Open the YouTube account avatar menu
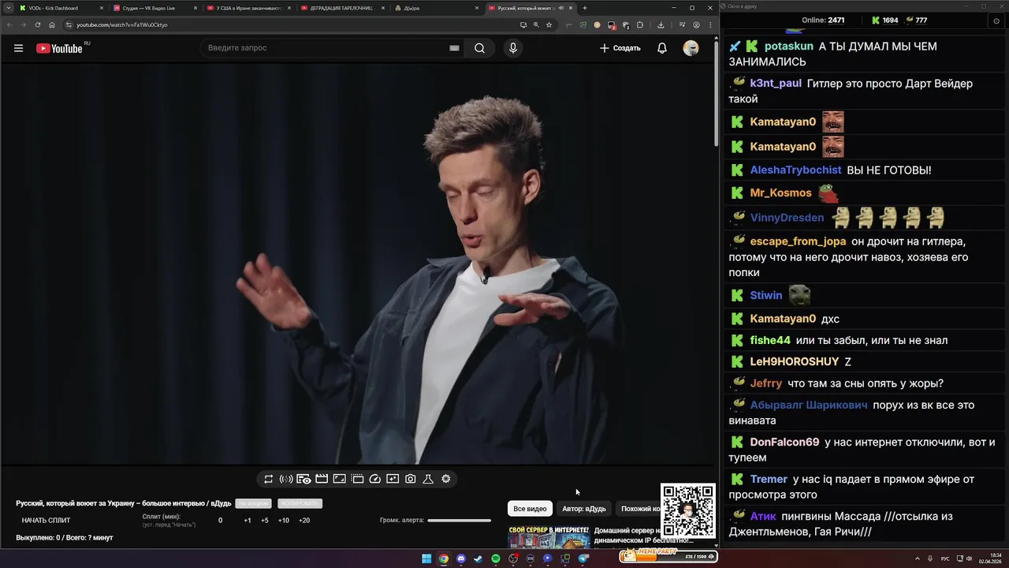1009x568 pixels. [691, 48]
